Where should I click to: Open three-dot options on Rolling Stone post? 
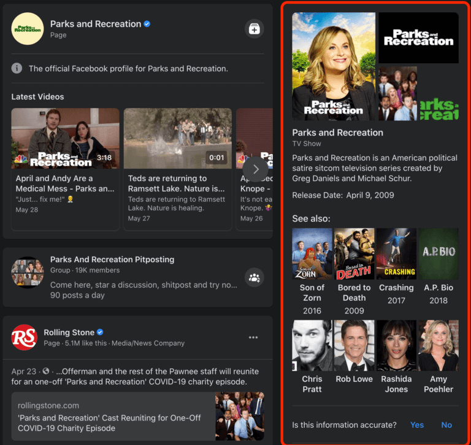pos(253,338)
